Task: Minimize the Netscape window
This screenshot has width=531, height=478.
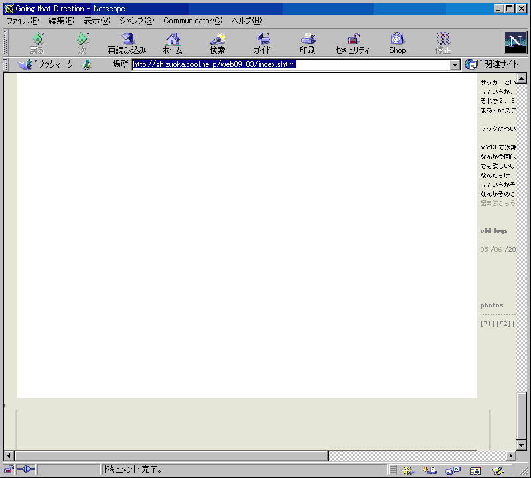Action: coord(498,9)
